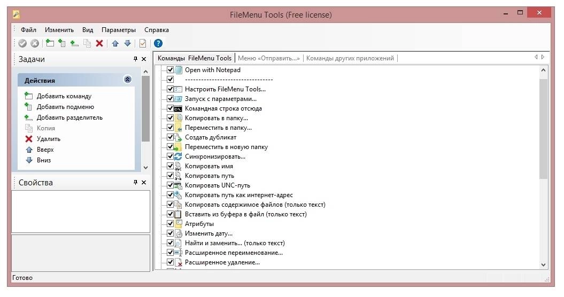Disable Расширенное переименование checkbox
The height and width of the screenshot is (297, 564).
click(170, 253)
